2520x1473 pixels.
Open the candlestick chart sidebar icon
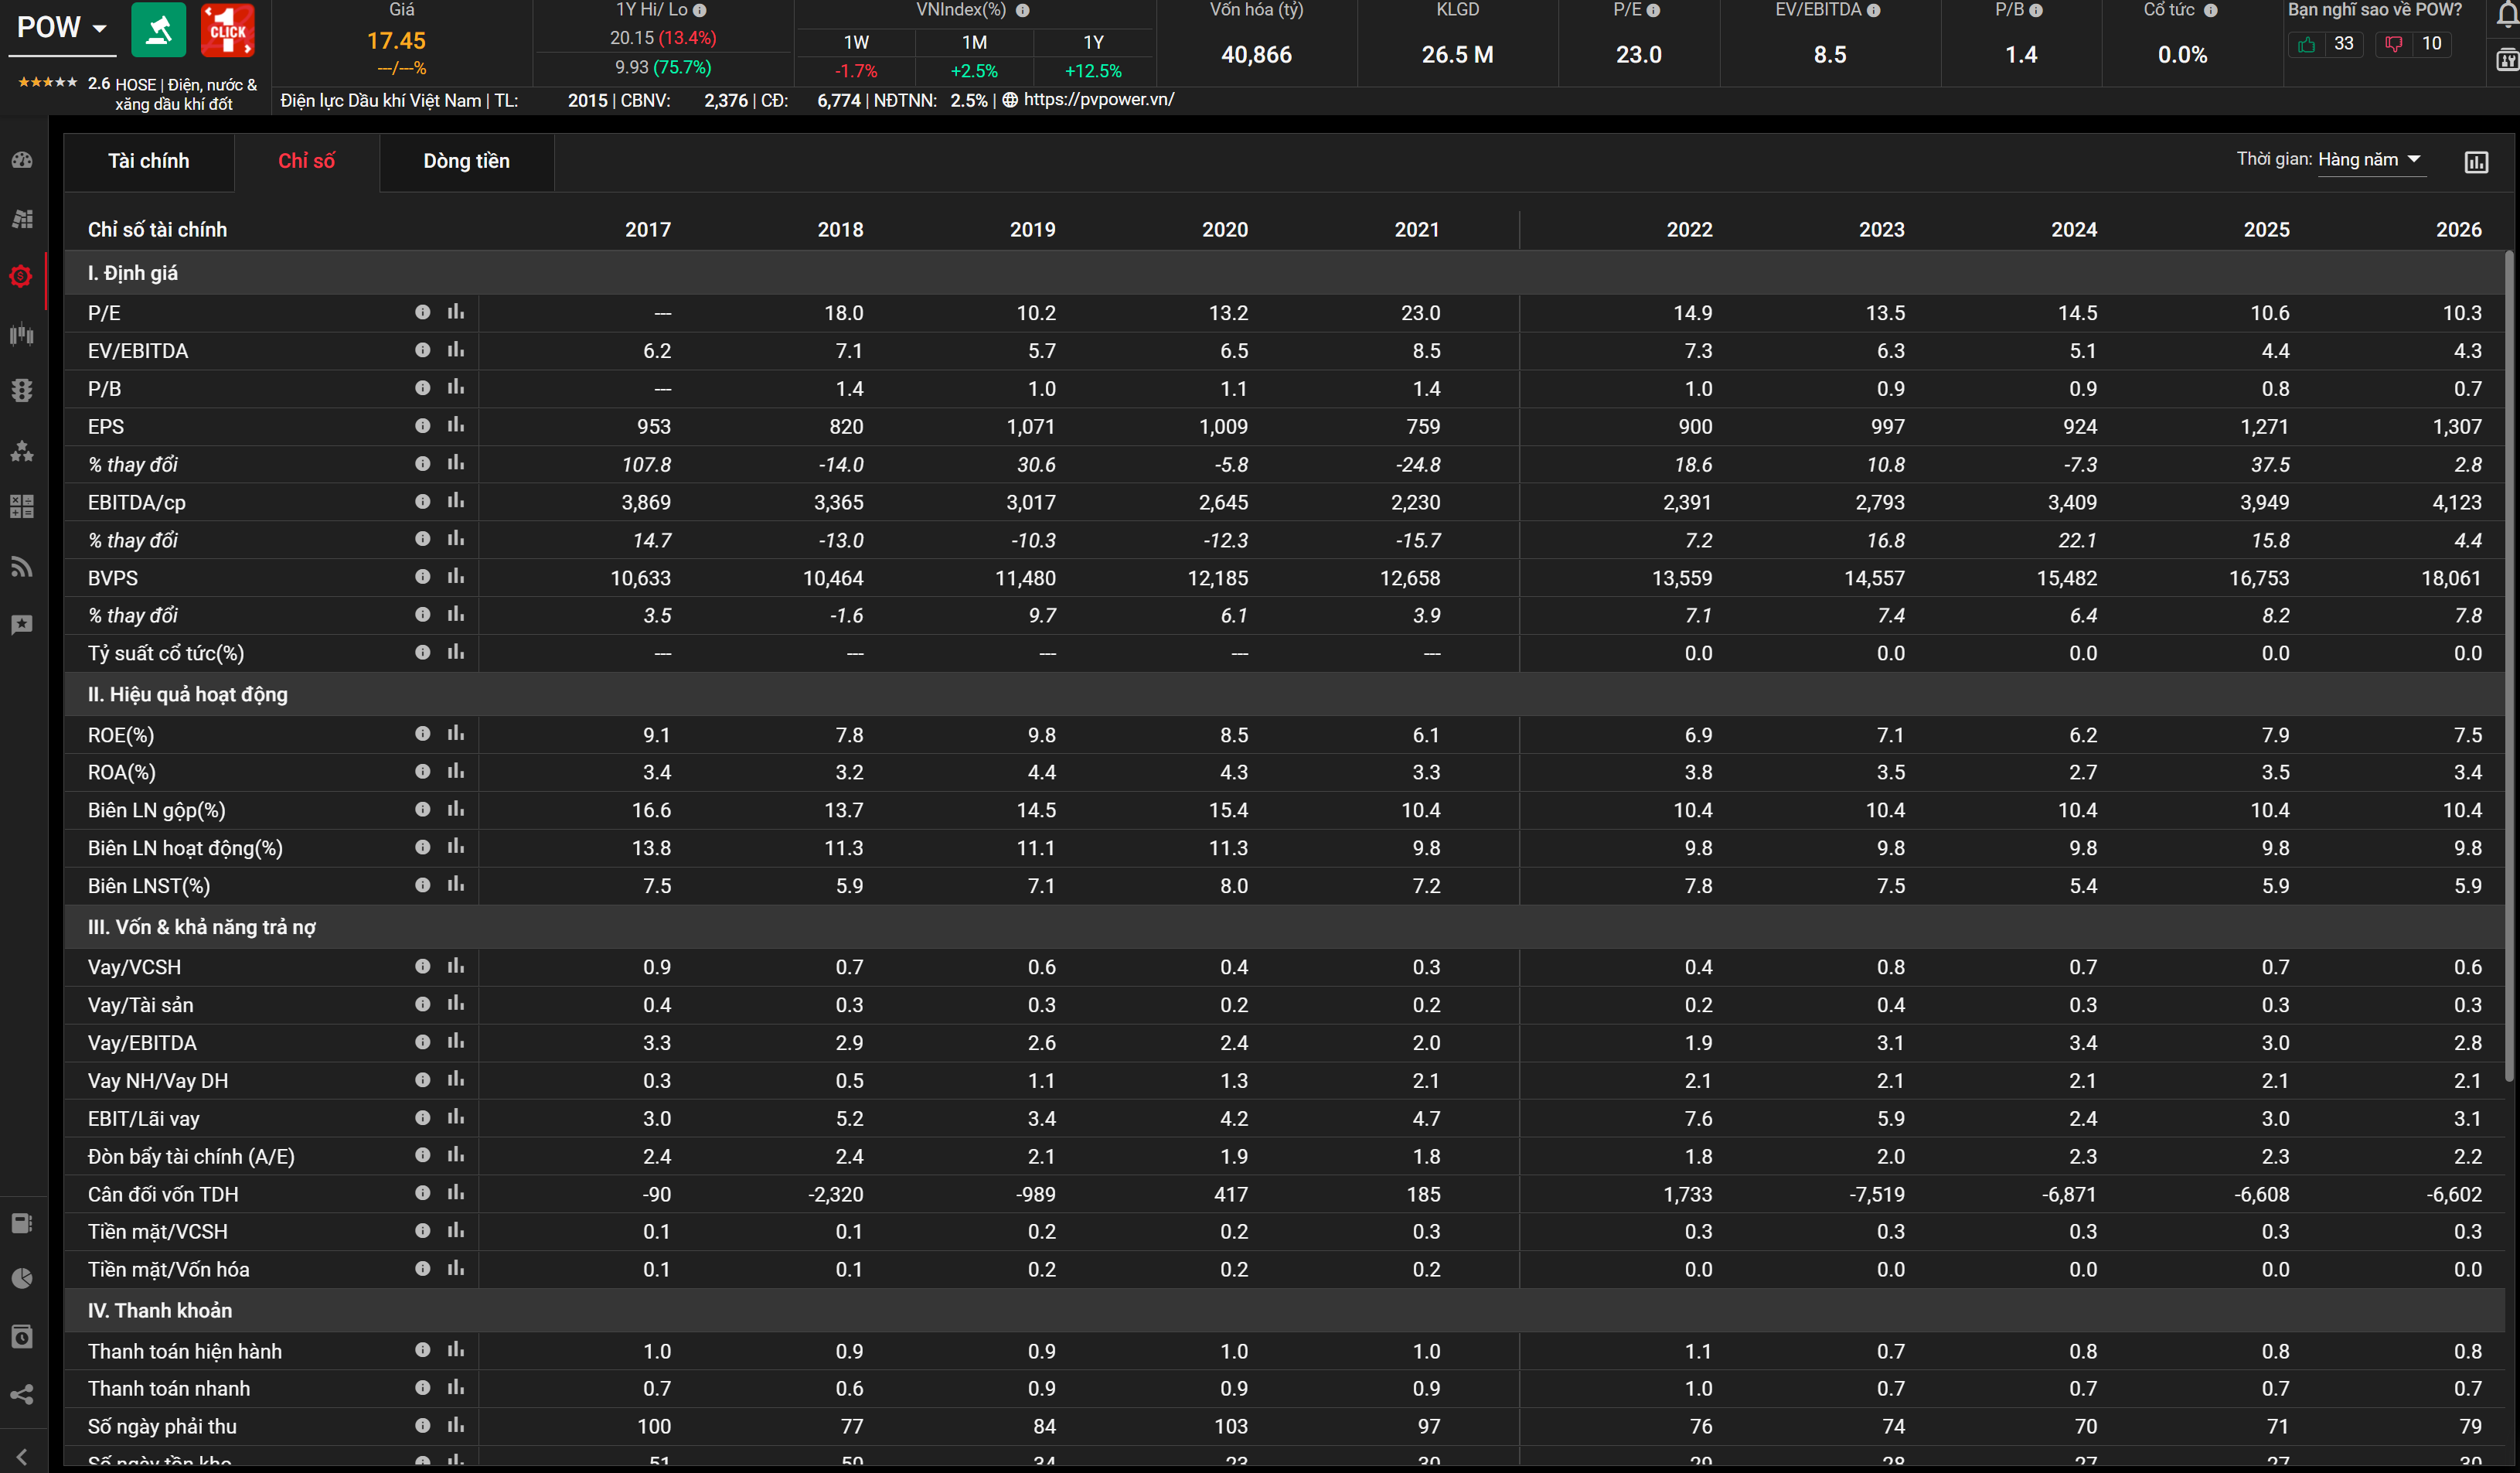[x=22, y=334]
